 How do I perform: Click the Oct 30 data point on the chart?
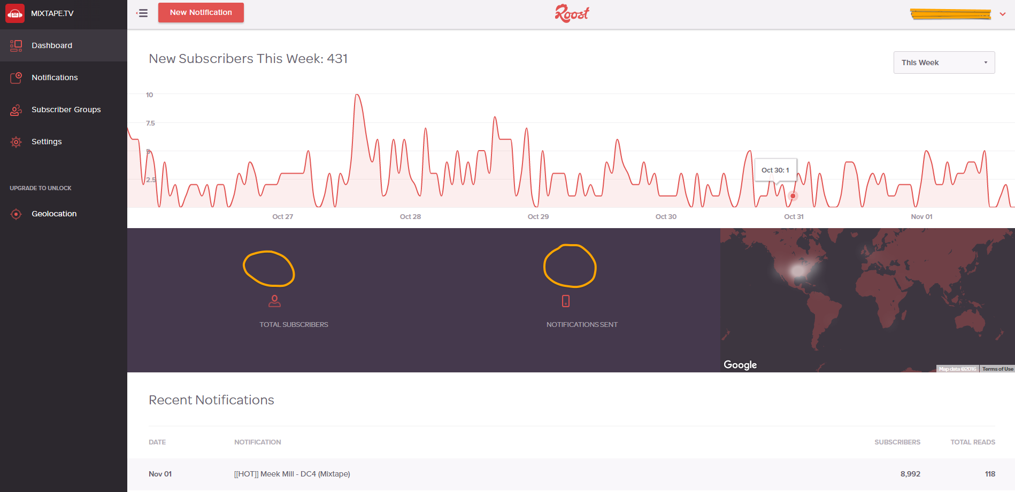click(x=793, y=196)
